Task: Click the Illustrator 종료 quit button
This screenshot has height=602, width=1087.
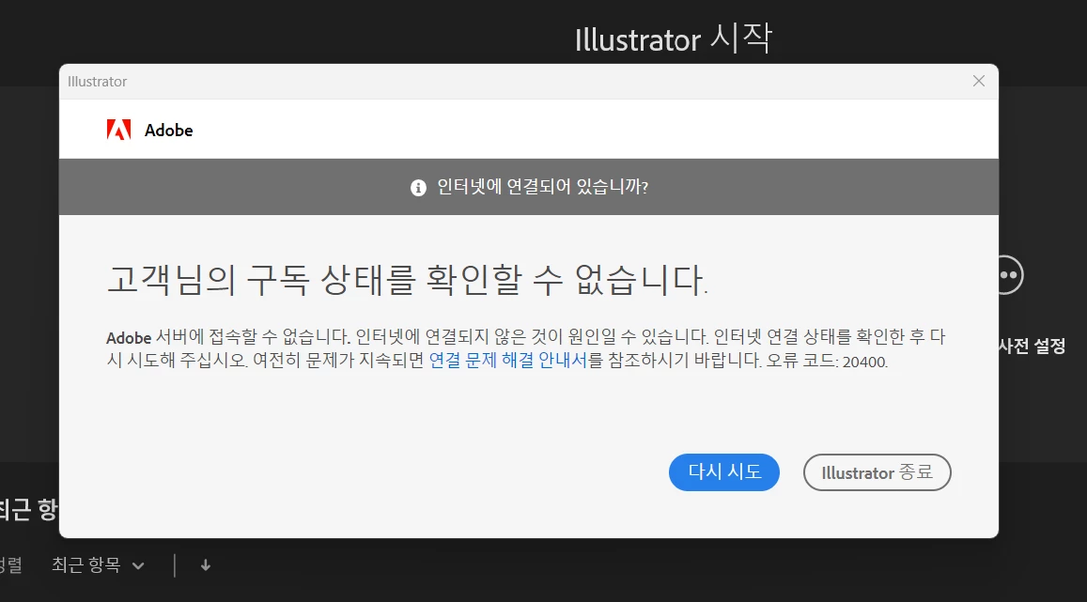Action: (x=877, y=472)
